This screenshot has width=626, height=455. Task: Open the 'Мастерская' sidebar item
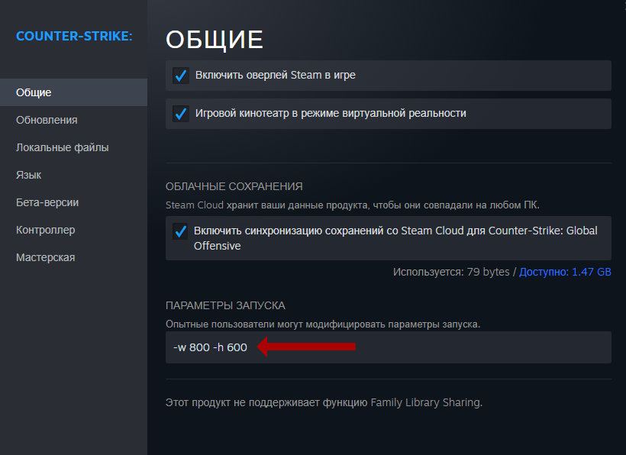click(46, 257)
